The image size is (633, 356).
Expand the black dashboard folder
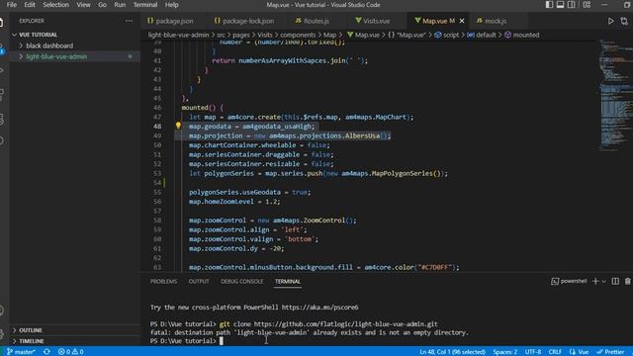49,45
